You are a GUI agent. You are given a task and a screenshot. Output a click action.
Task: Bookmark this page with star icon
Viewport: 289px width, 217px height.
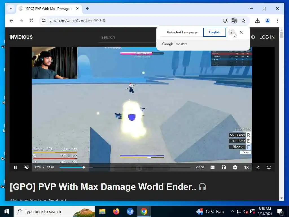tap(243, 20)
